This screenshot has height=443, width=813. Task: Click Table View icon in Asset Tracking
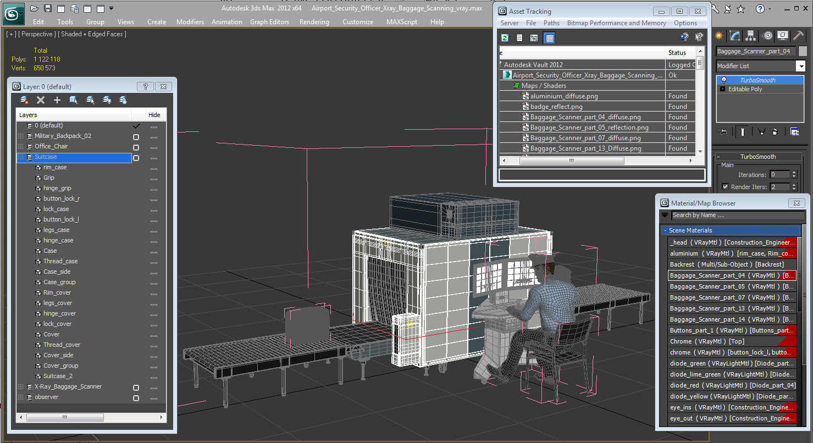(549, 38)
